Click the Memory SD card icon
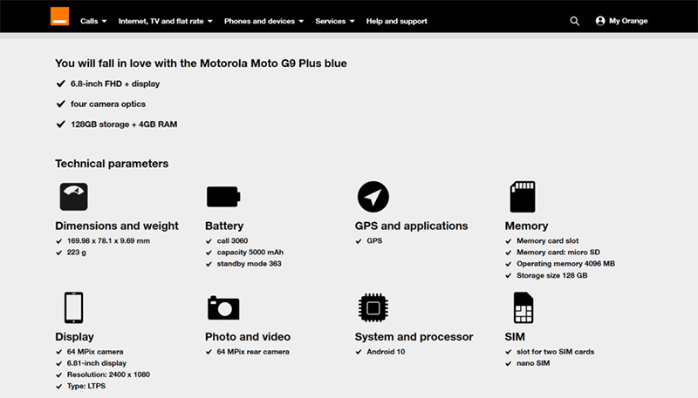 click(522, 196)
